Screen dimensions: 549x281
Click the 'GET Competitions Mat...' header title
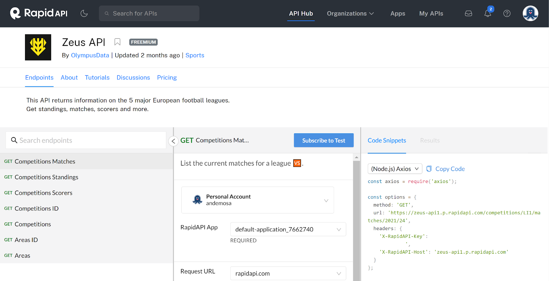click(214, 140)
